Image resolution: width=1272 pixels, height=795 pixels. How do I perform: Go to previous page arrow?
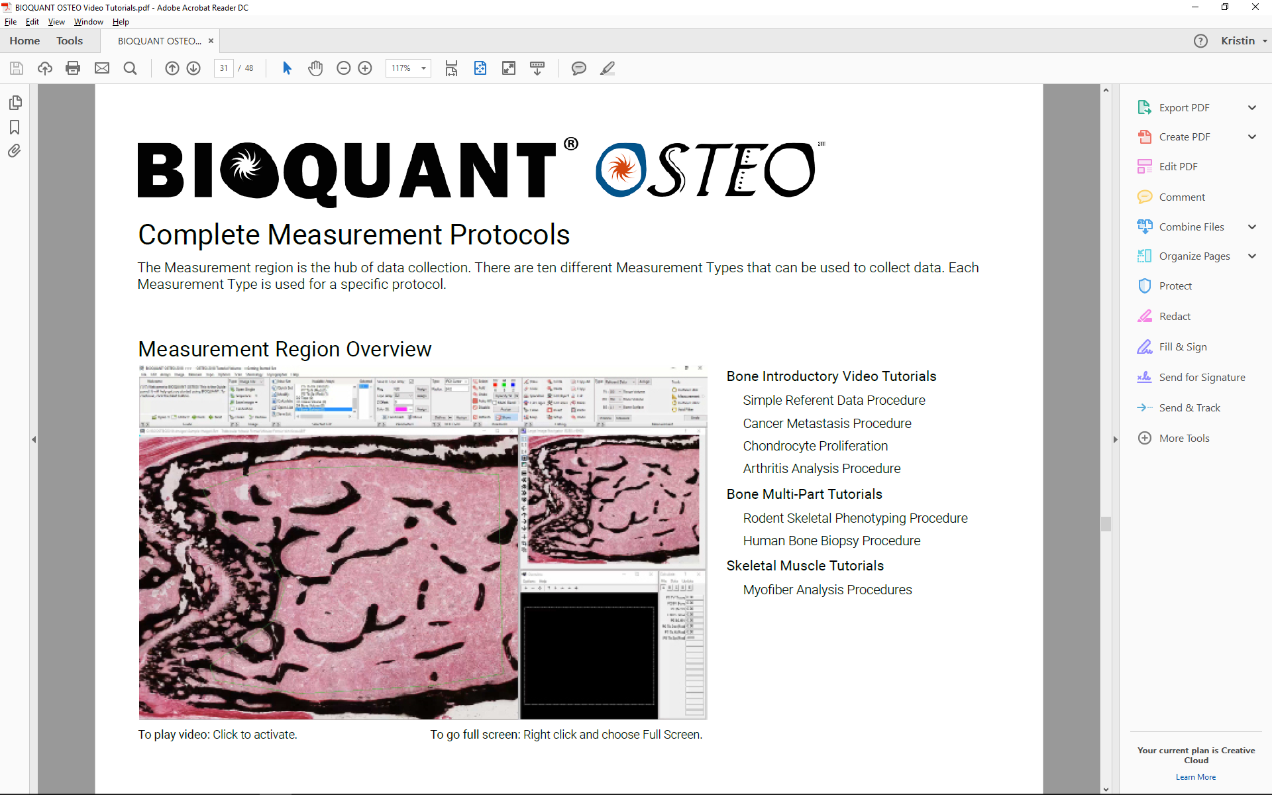(x=172, y=68)
